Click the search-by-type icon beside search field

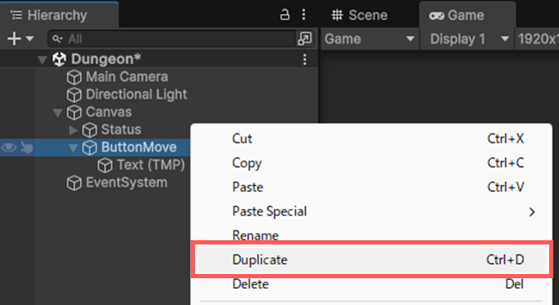pyautogui.click(x=305, y=39)
